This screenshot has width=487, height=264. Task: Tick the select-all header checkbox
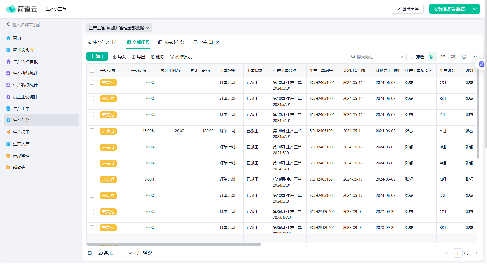(x=92, y=70)
